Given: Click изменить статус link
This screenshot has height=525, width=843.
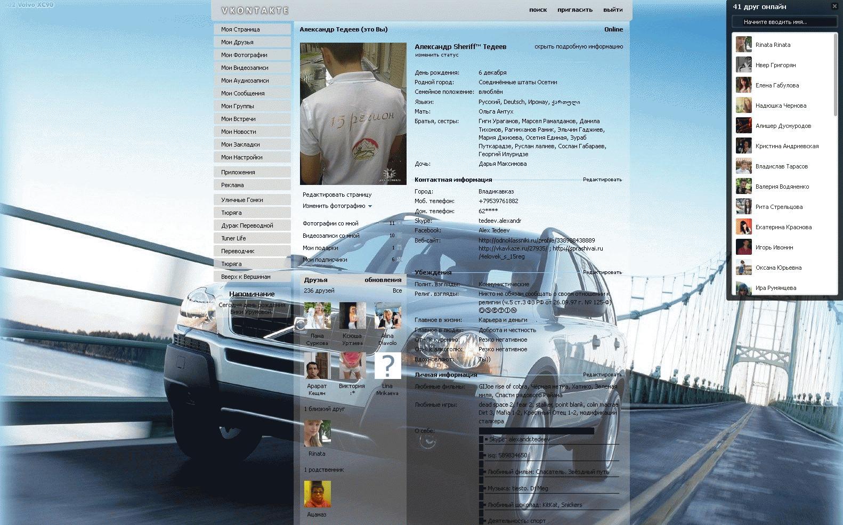Looking at the screenshot, I should [436, 55].
